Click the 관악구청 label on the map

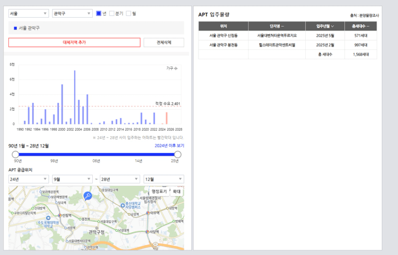(x=96, y=232)
